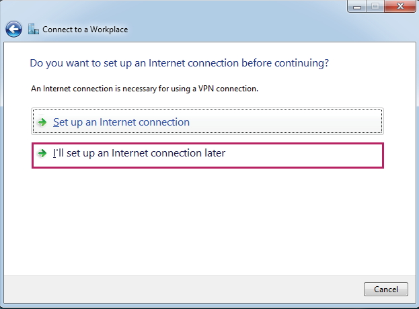This screenshot has width=419, height=309.
Task: Click header strip right of 'Connect to a Workplace'
Action: (269, 30)
